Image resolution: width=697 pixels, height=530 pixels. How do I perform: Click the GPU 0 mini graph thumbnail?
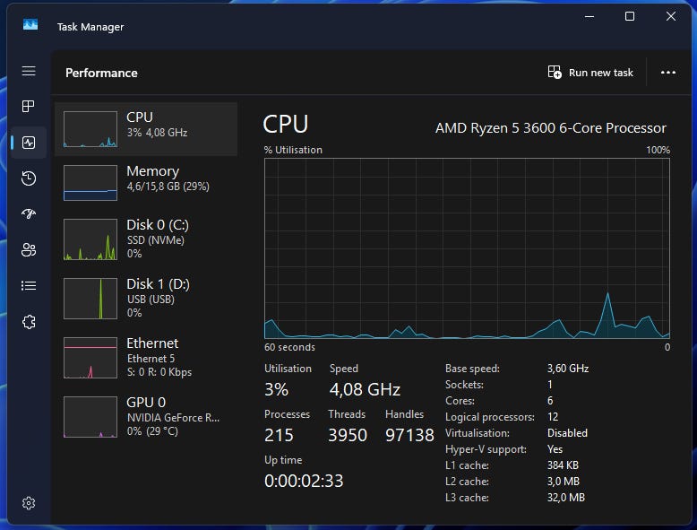[x=90, y=416]
